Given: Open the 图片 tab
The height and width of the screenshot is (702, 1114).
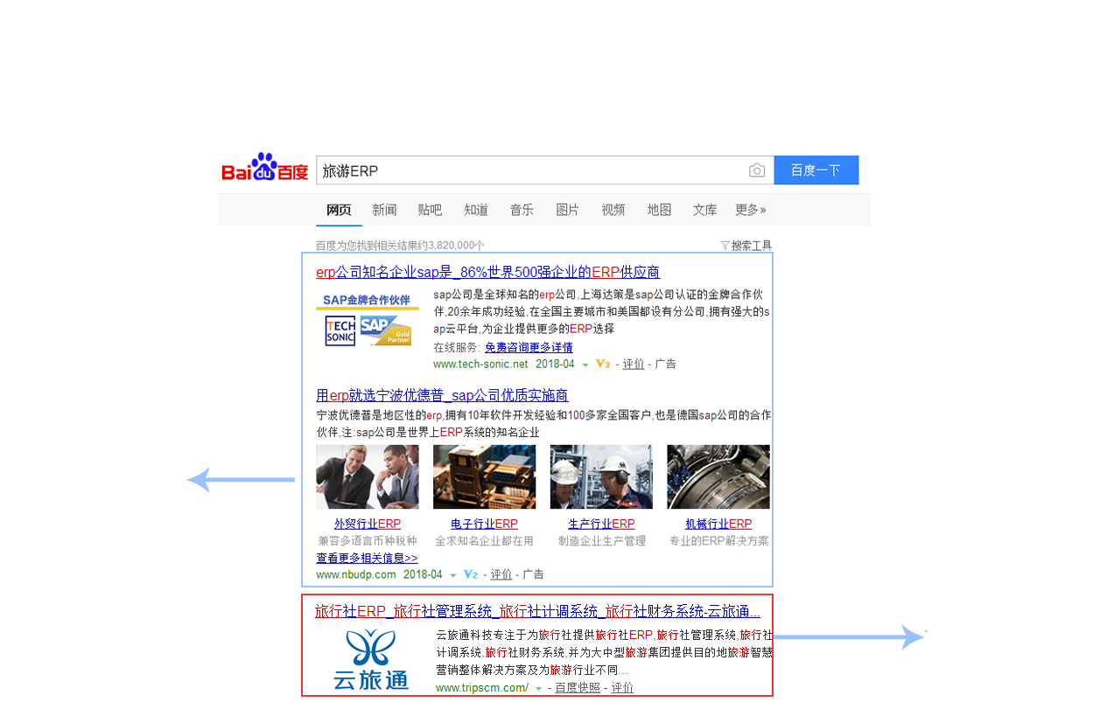Looking at the screenshot, I should coord(567,210).
